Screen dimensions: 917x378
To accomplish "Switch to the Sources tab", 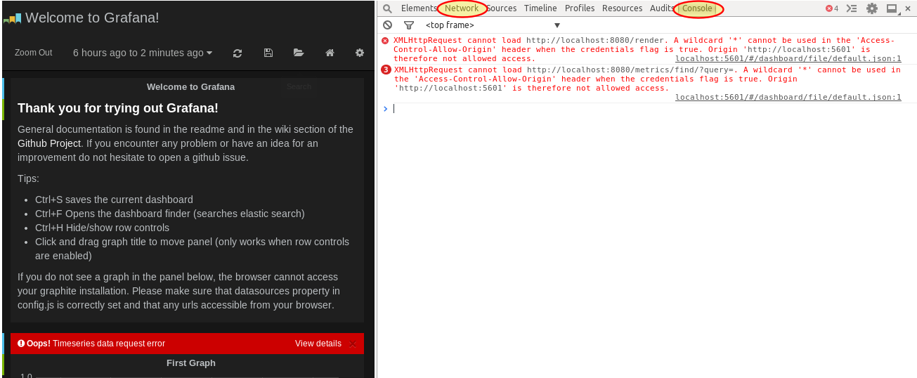I will tap(501, 8).
